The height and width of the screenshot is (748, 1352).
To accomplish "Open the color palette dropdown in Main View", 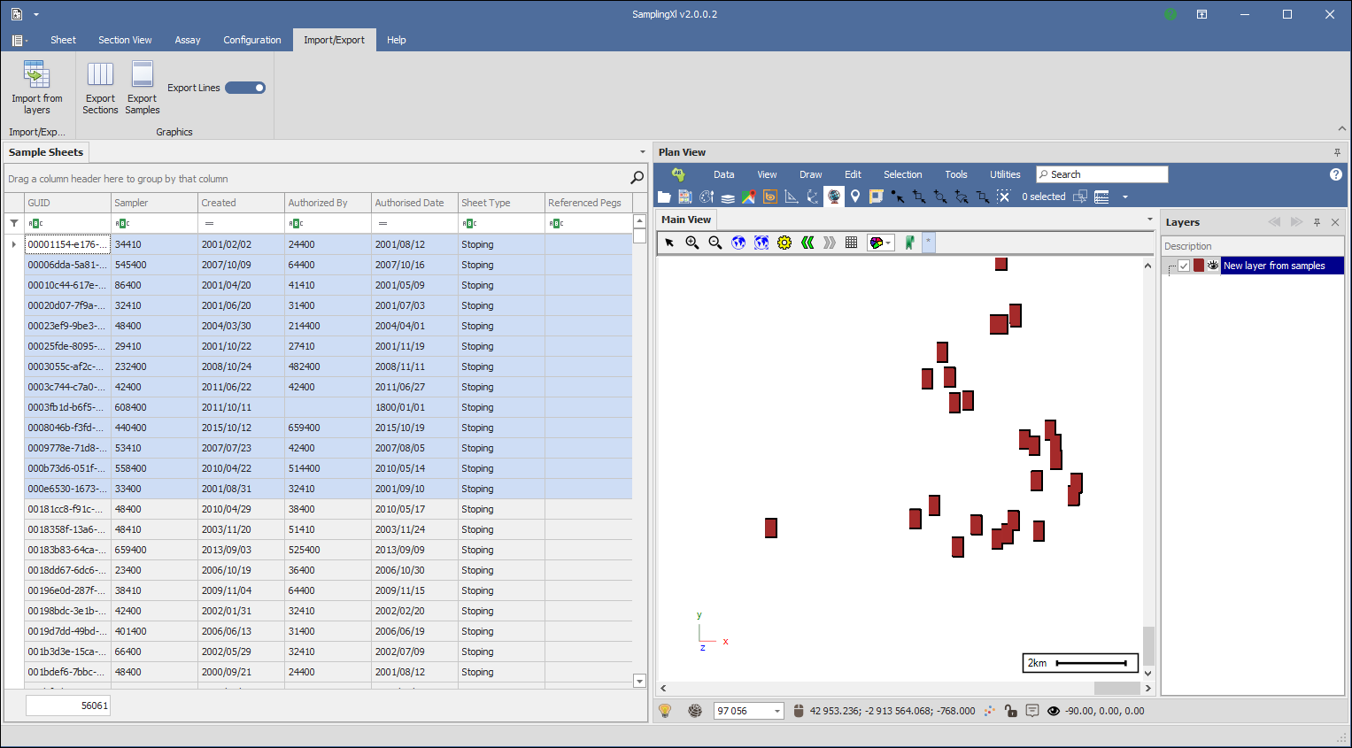I will 880,243.
